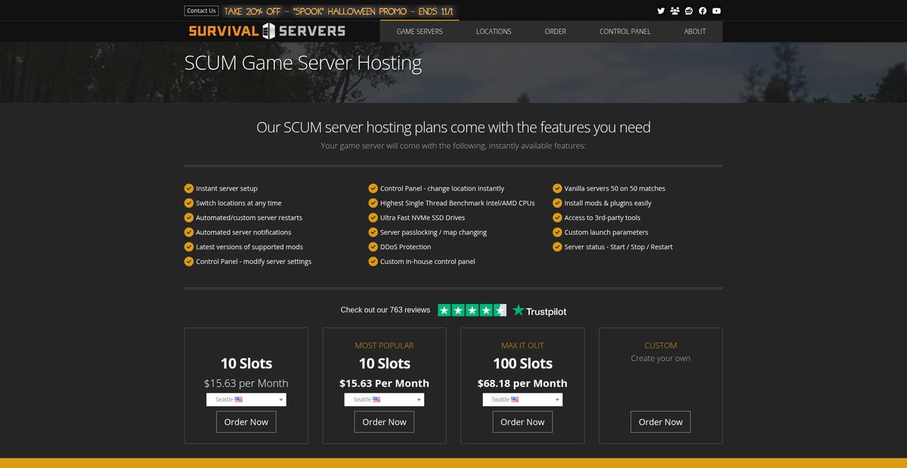Click 'Custom in-house control panel' text
The image size is (907, 468).
[x=428, y=261]
